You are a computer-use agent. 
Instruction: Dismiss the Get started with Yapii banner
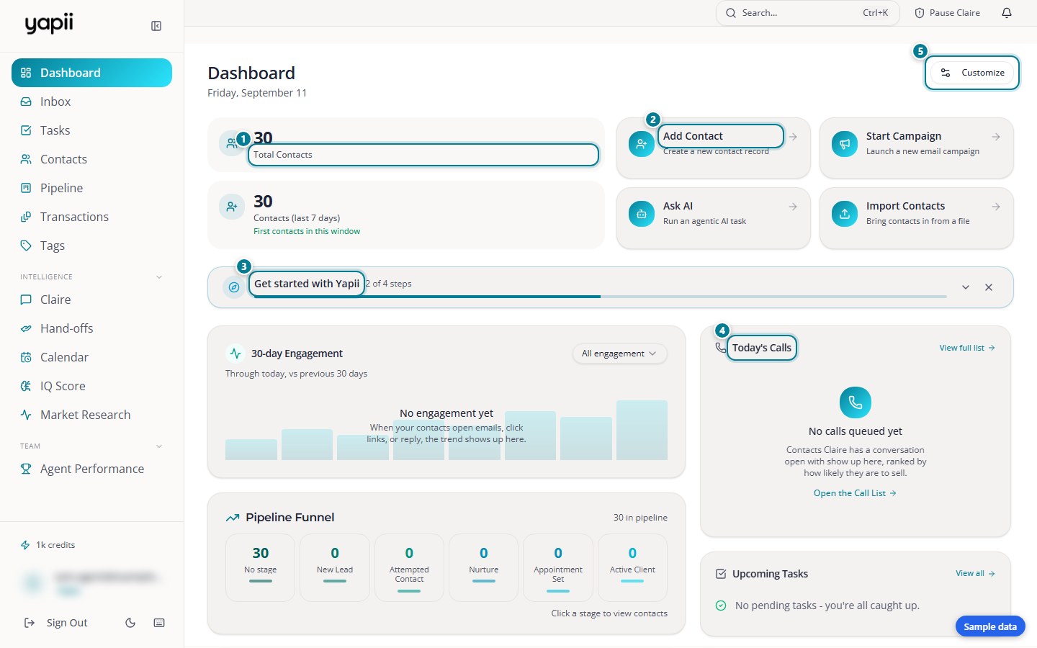(x=989, y=287)
